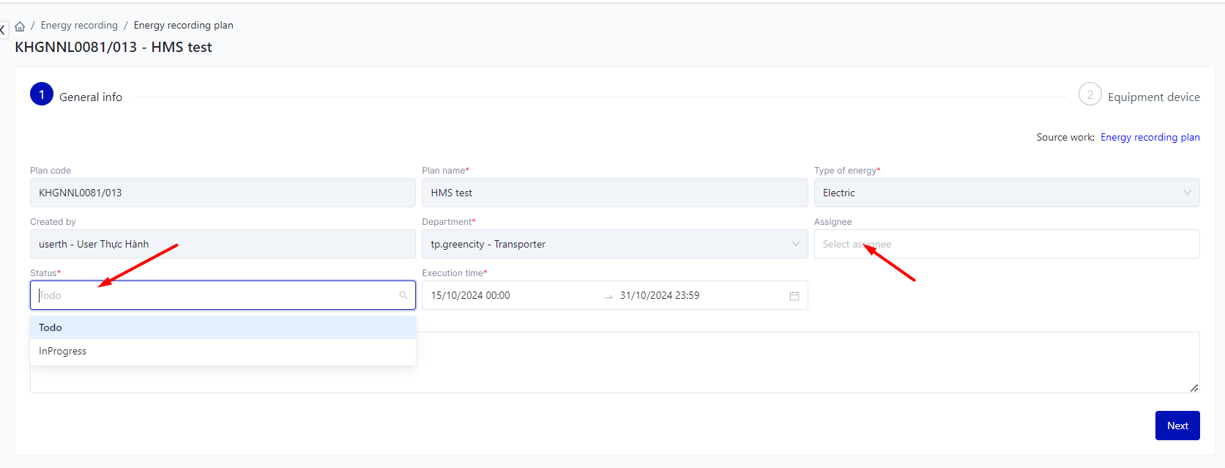Go to Energy recording breadcrumb

(79, 26)
